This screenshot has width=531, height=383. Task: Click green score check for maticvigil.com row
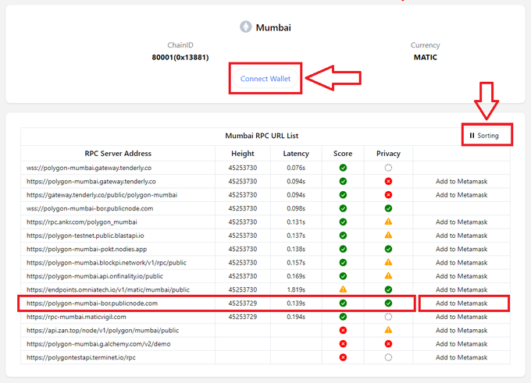343,317
